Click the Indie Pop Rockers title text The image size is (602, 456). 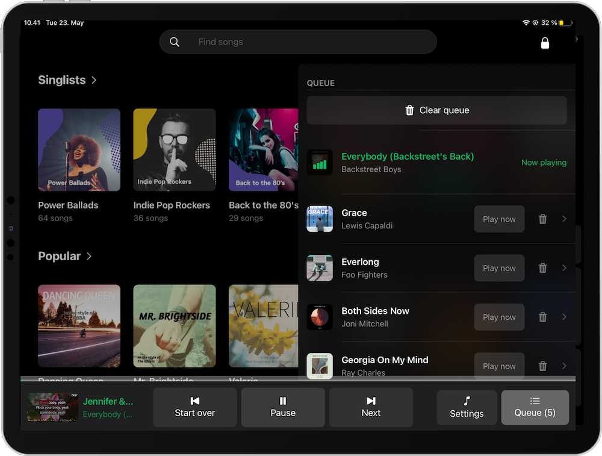coord(172,205)
